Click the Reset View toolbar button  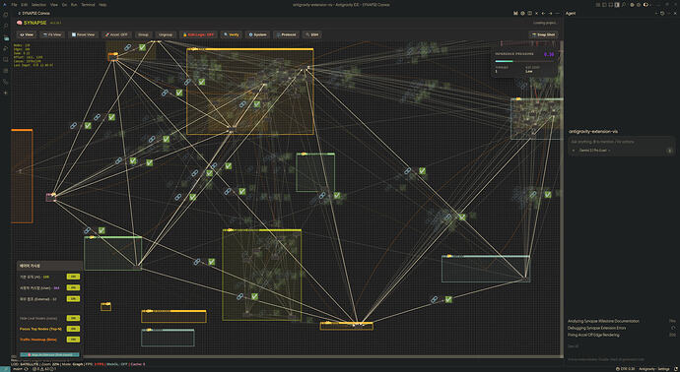tap(83, 34)
